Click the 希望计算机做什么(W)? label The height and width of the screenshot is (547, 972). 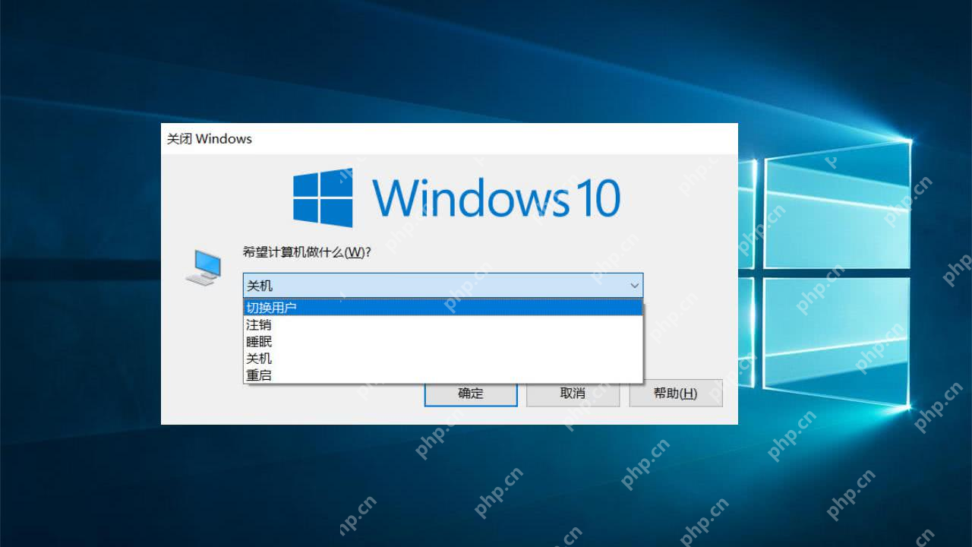(x=306, y=253)
